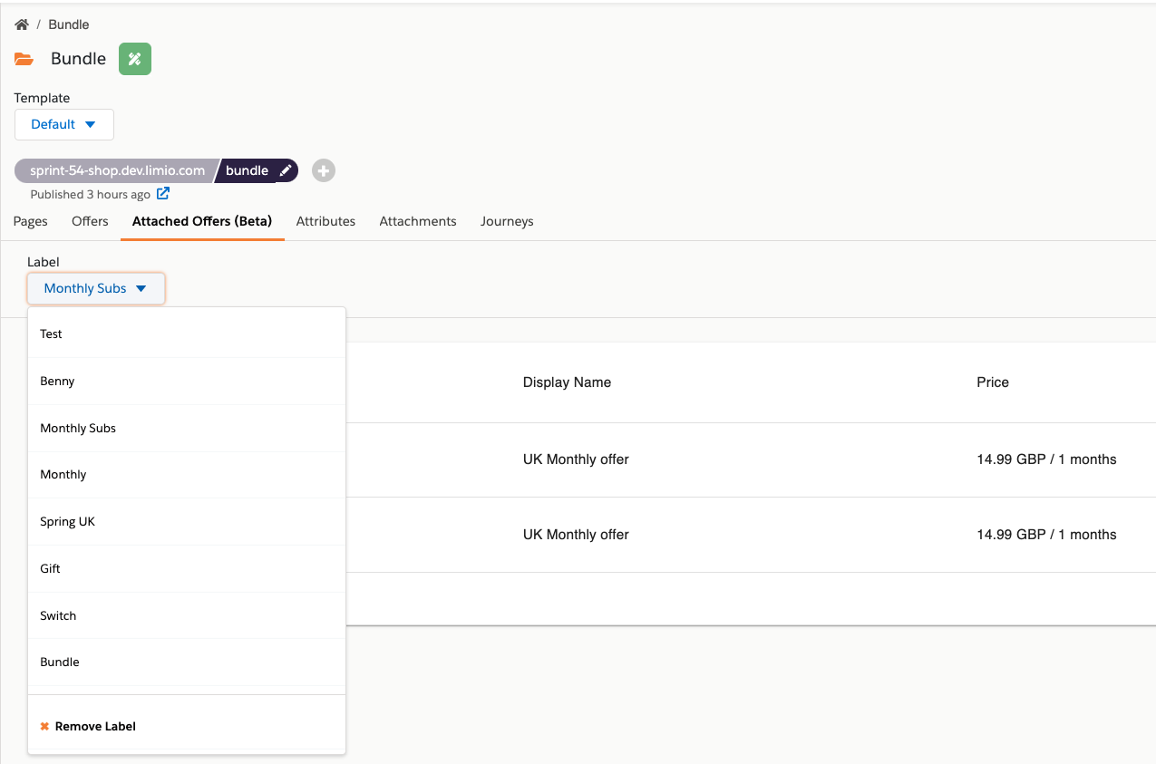Open the Journeys tab

point(507,221)
